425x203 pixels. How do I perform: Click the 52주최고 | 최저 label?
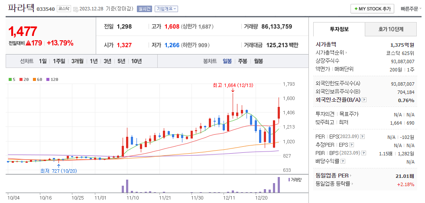pyautogui.click(x=332, y=122)
